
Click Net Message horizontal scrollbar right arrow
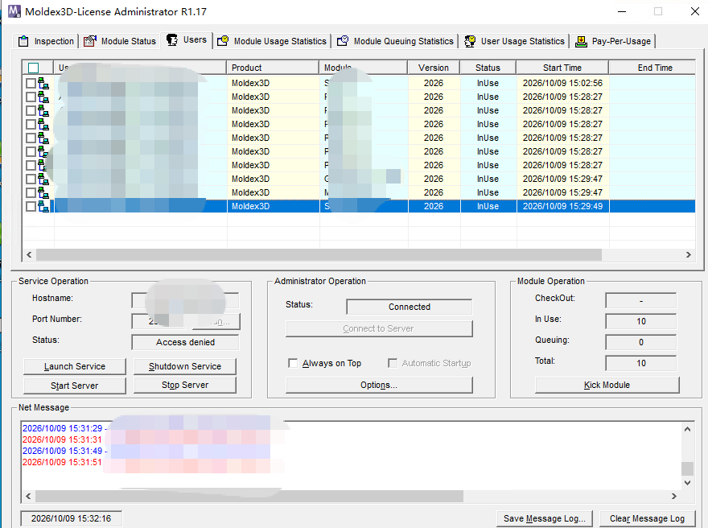click(674, 496)
